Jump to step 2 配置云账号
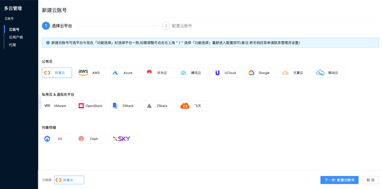The image size is (382, 189). [177, 26]
